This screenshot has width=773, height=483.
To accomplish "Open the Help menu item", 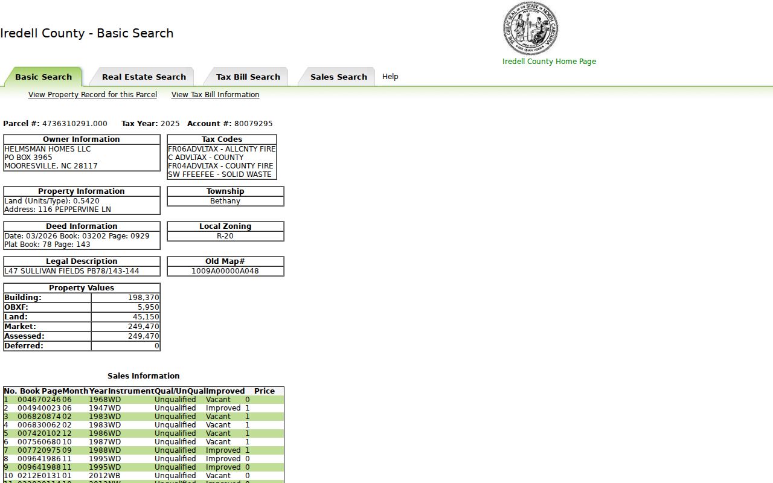I will [x=390, y=77].
